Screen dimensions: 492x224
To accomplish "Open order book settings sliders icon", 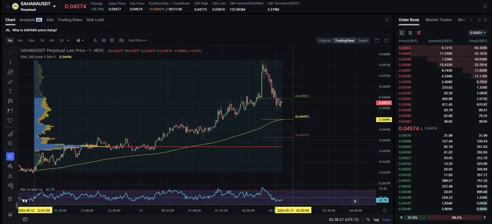I will pos(485,20).
